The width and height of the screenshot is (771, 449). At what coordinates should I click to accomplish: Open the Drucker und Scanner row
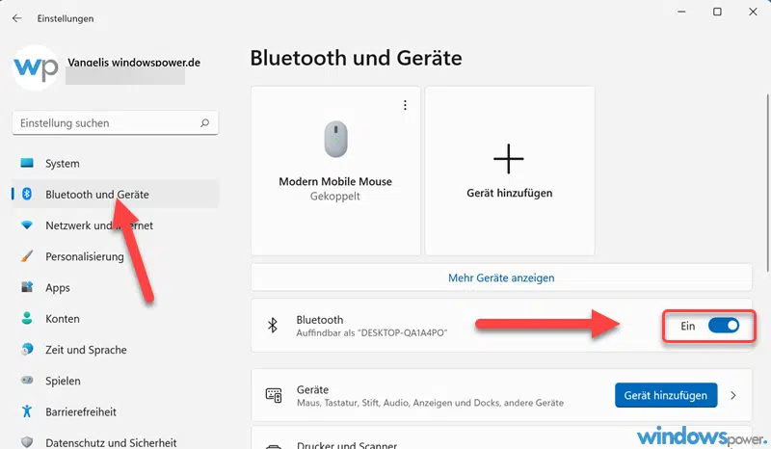(x=501, y=438)
